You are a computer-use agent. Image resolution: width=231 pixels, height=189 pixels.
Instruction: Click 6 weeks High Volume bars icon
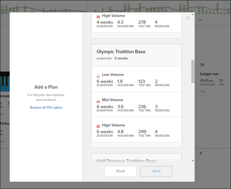98,127
